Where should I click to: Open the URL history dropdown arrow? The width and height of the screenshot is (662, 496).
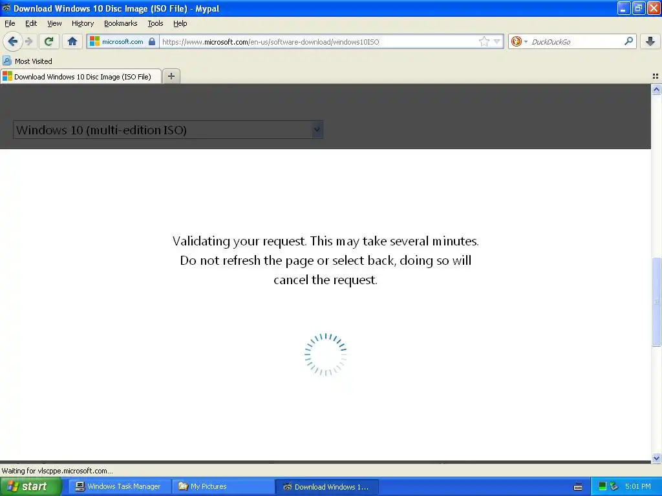coord(497,41)
